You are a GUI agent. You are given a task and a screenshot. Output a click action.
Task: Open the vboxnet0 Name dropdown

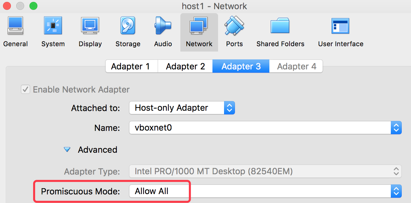[x=265, y=128]
